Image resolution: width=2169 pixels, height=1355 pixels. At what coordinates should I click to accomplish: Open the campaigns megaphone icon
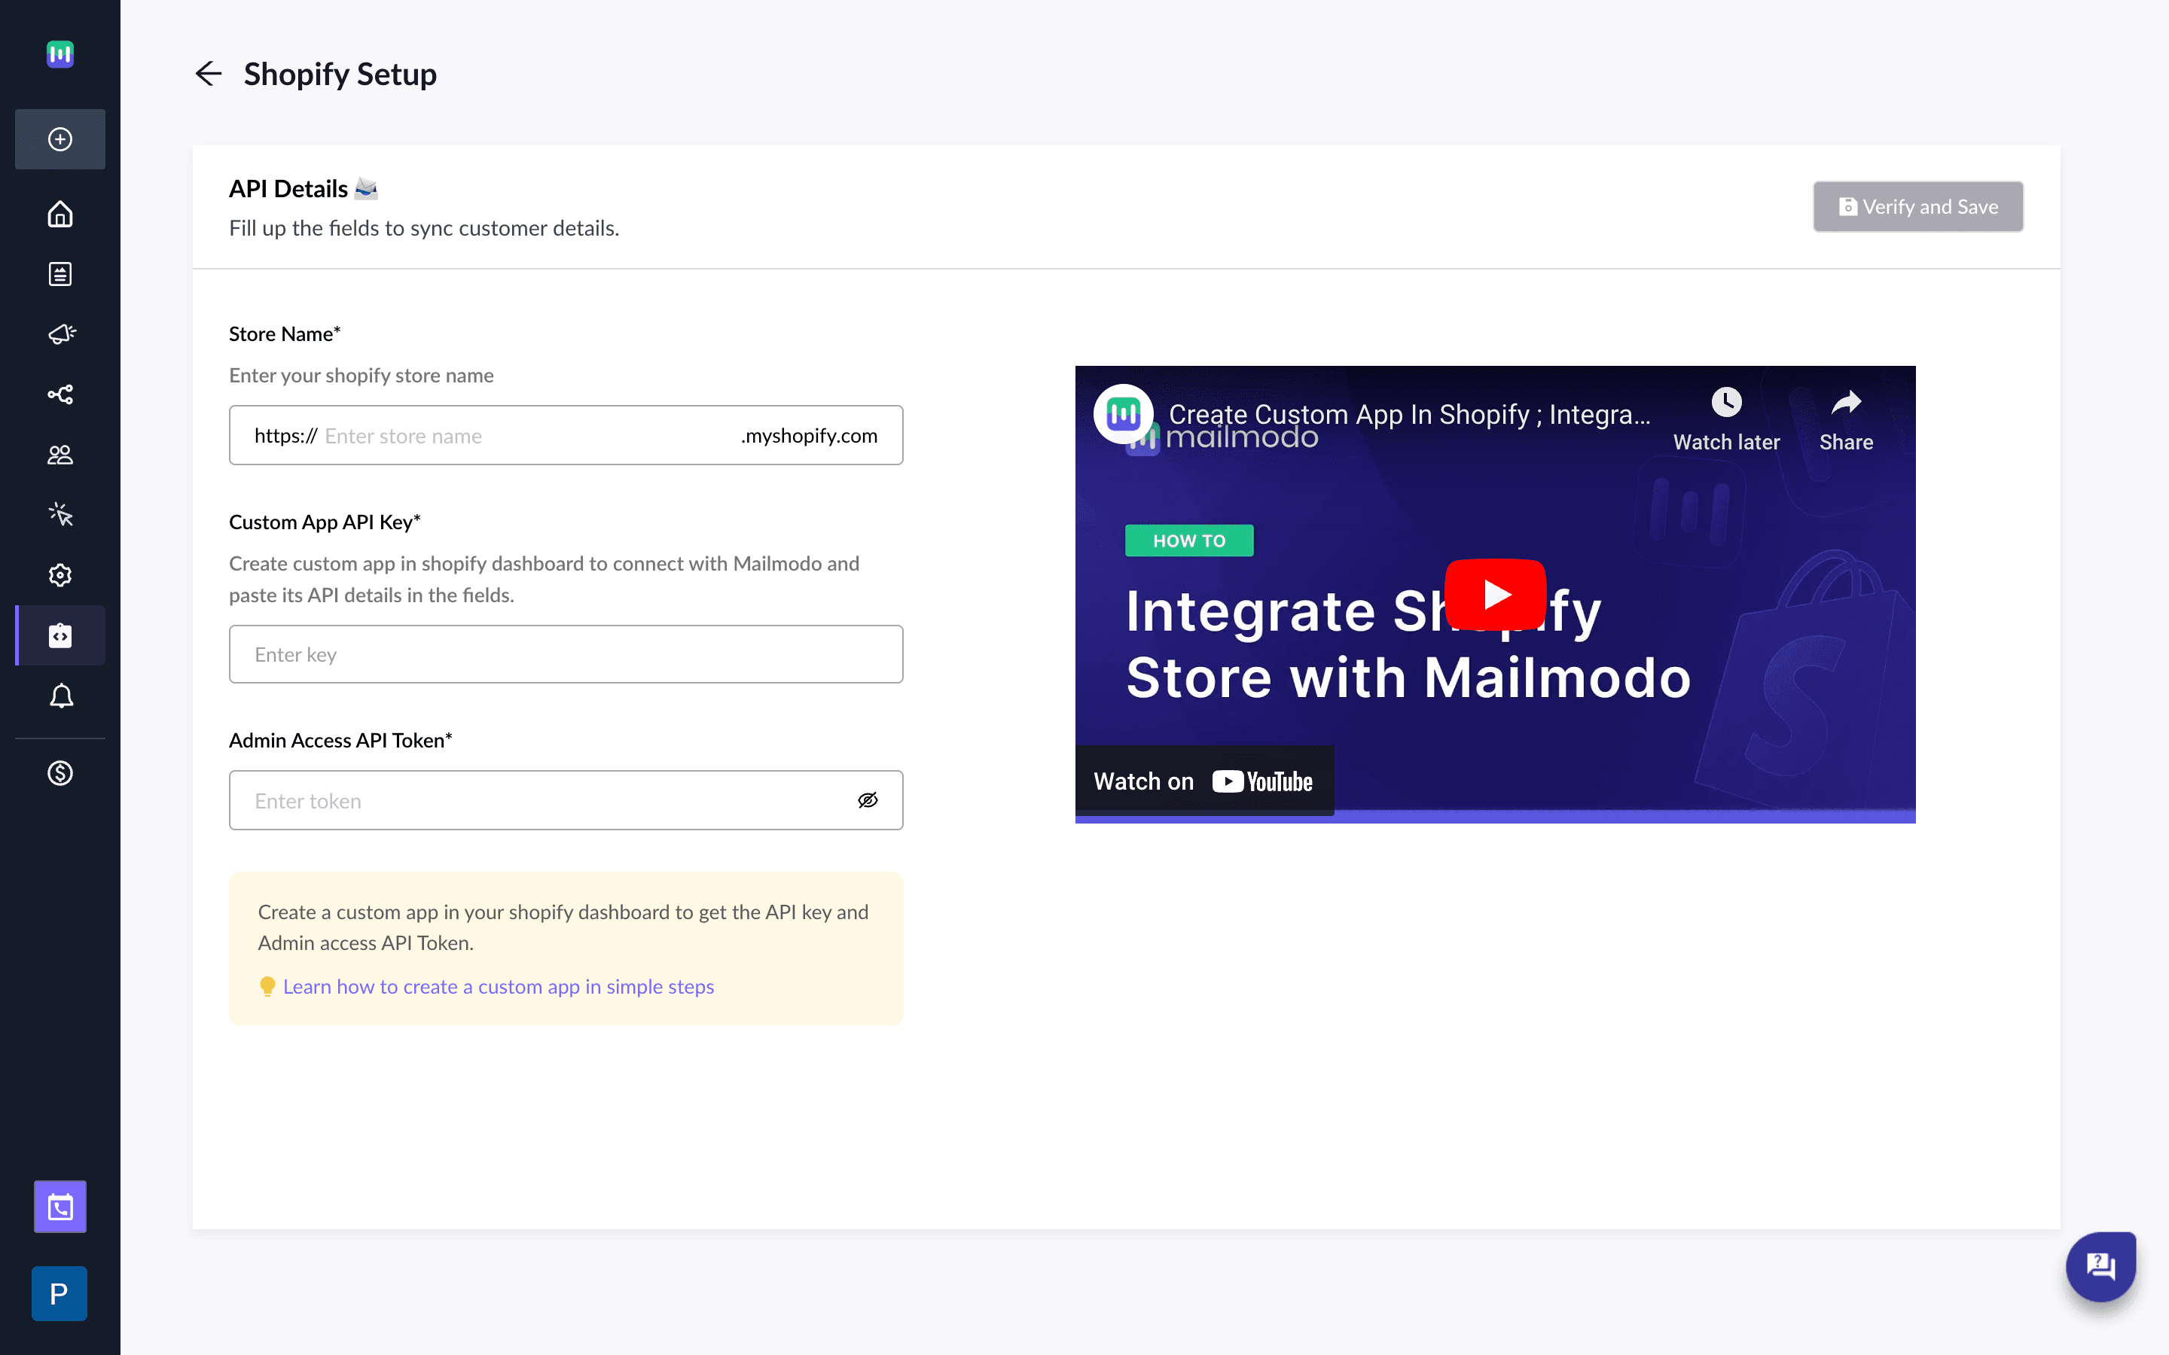(x=60, y=333)
